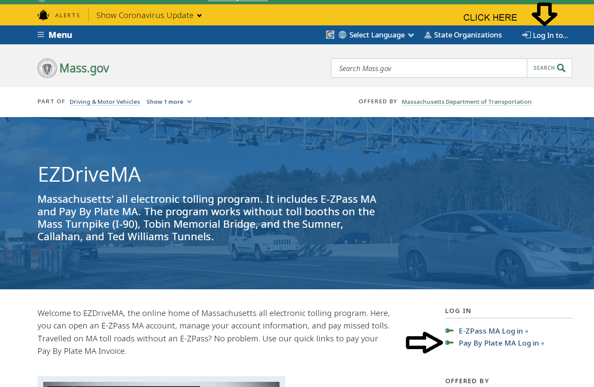
Task: Click the login arrow icon in header
Action: [527, 35]
